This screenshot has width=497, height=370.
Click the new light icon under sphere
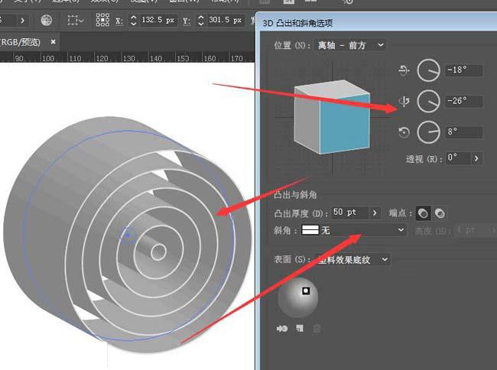[300, 329]
